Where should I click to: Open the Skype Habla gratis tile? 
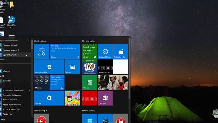pos(57,83)
